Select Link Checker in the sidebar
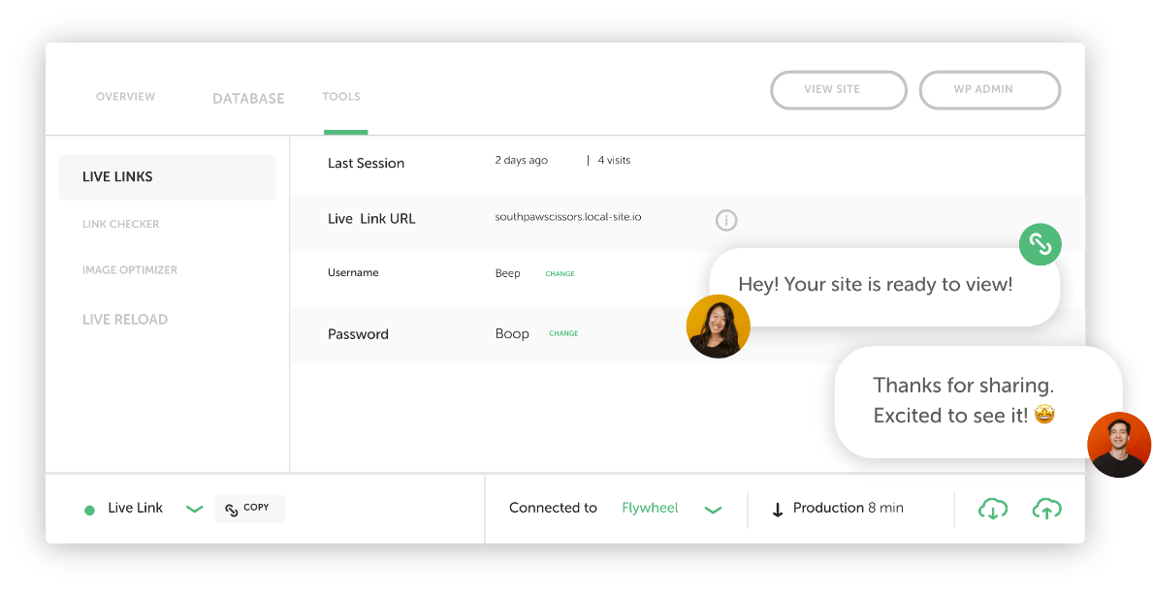 (120, 225)
